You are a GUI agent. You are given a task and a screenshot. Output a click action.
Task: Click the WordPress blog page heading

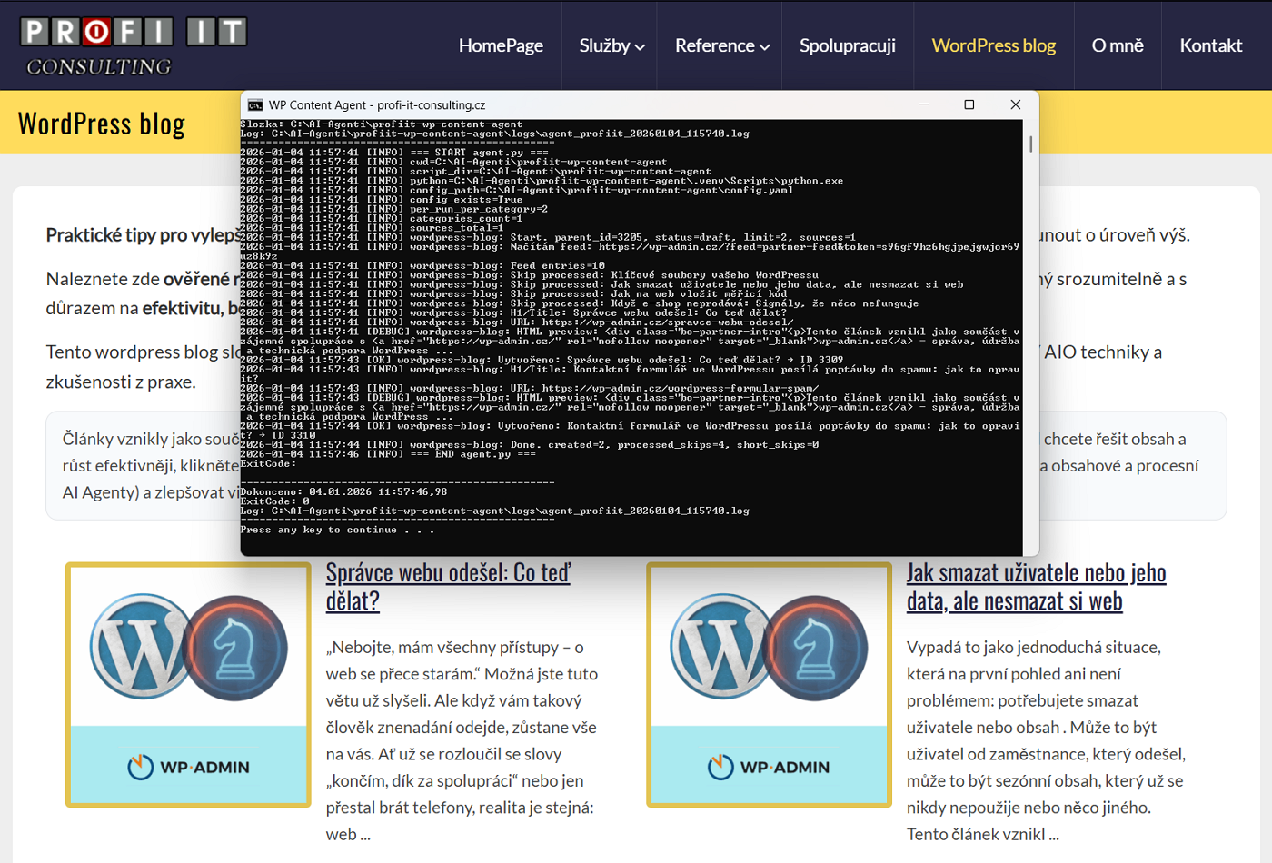click(x=102, y=124)
